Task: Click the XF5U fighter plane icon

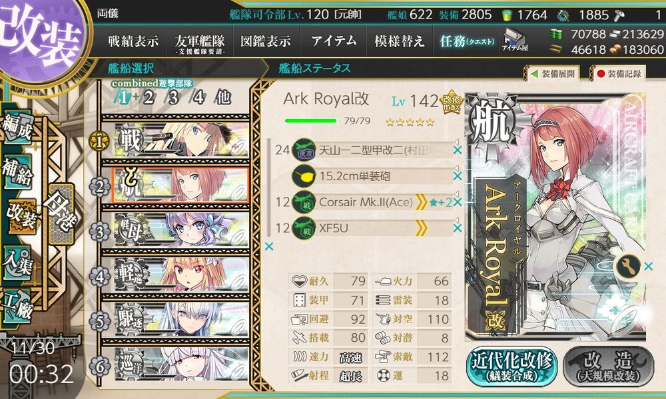Action: 304,228
